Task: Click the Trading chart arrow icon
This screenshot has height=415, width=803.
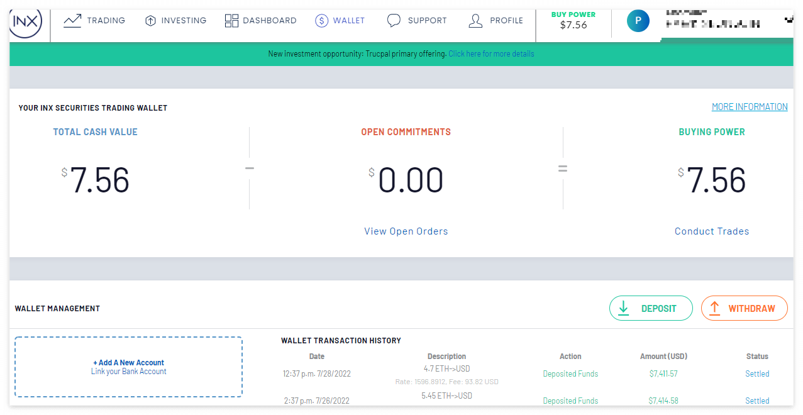Action: coord(72,21)
